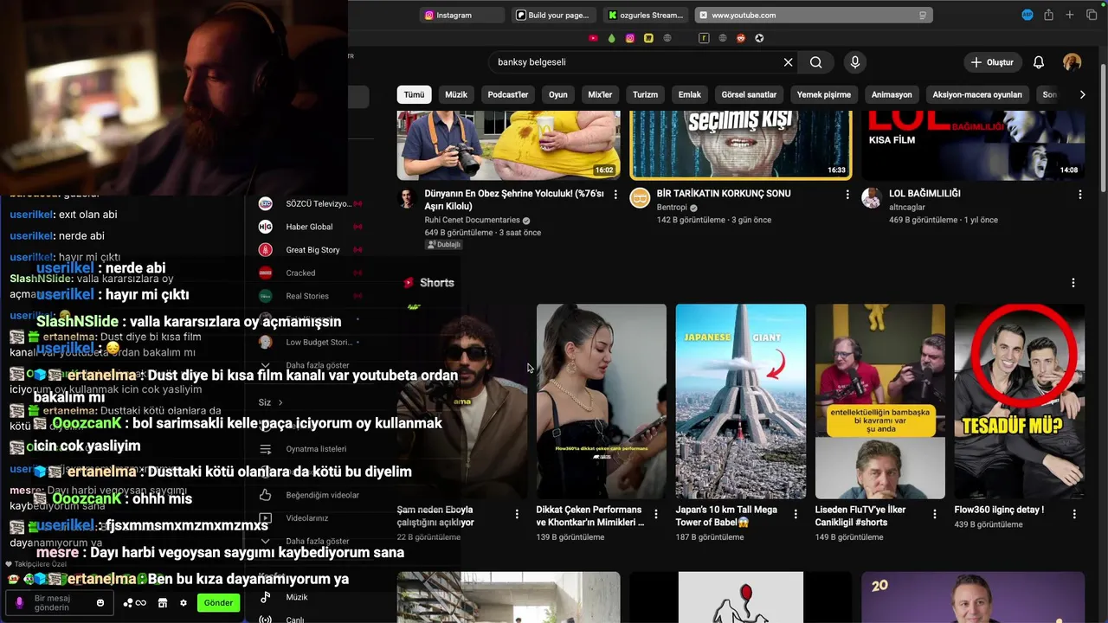
Task: Open the emoji picker in chat input
Action: click(x=100, y=603)
